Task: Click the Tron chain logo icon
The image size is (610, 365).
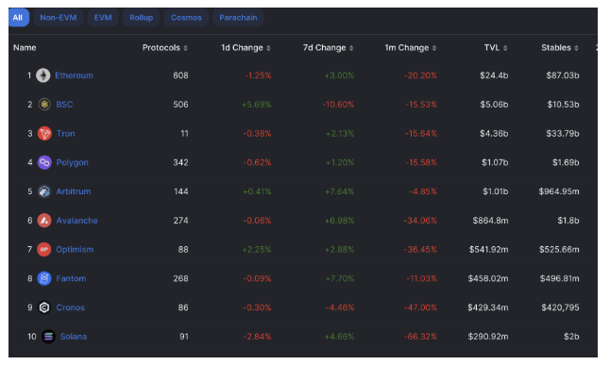Action: [x=44, y=133]
